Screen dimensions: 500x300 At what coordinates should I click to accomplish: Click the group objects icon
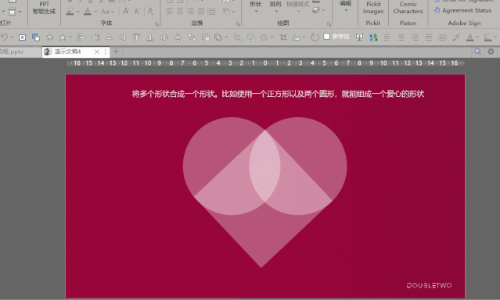pos(192,37)
